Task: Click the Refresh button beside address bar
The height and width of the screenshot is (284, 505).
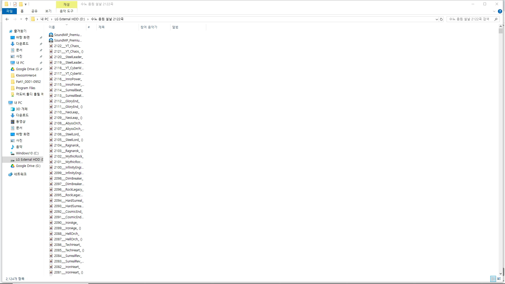Action: click(x=441, y=19)
